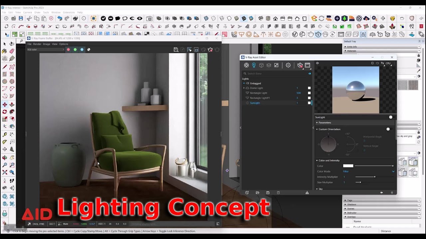The image size is (426, 239).
Task: Open SketchUp Camera menu
Action: 28,12
